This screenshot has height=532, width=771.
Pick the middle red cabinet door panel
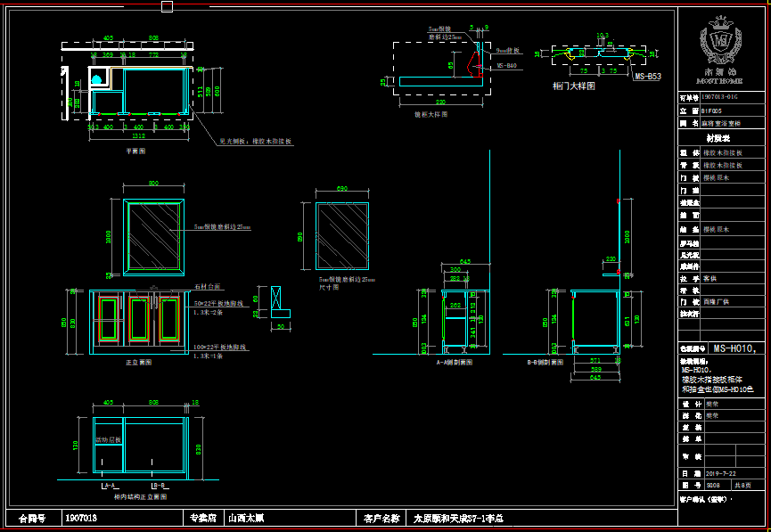[x=139, y=319]
